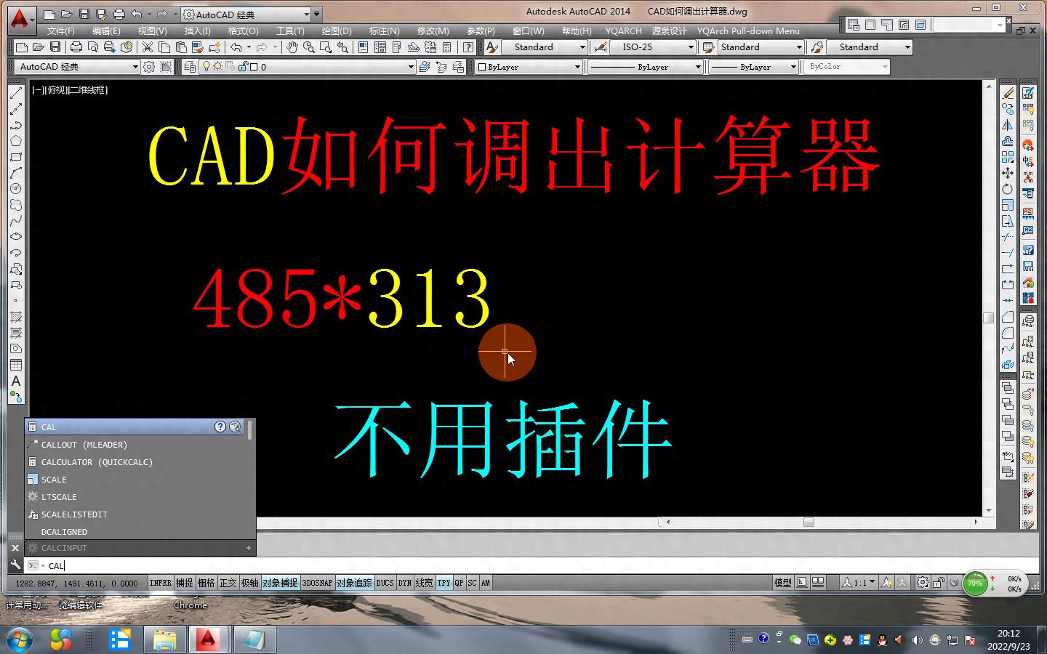
Task: Select the Circle drawing tool
Action: click(x=16, y=189)
